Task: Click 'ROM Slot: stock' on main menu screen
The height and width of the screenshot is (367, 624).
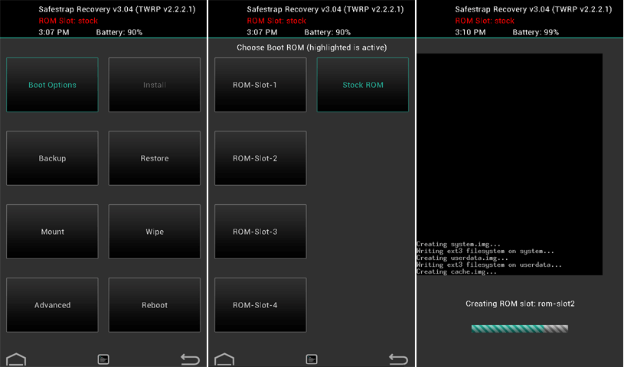Action: click(x=68, y=21)
